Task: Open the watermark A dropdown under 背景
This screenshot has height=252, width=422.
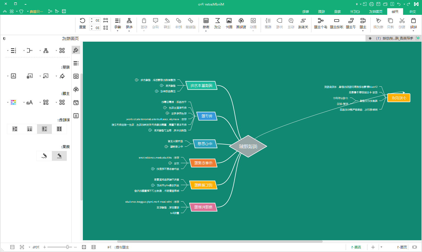Action: coord(8,76)
